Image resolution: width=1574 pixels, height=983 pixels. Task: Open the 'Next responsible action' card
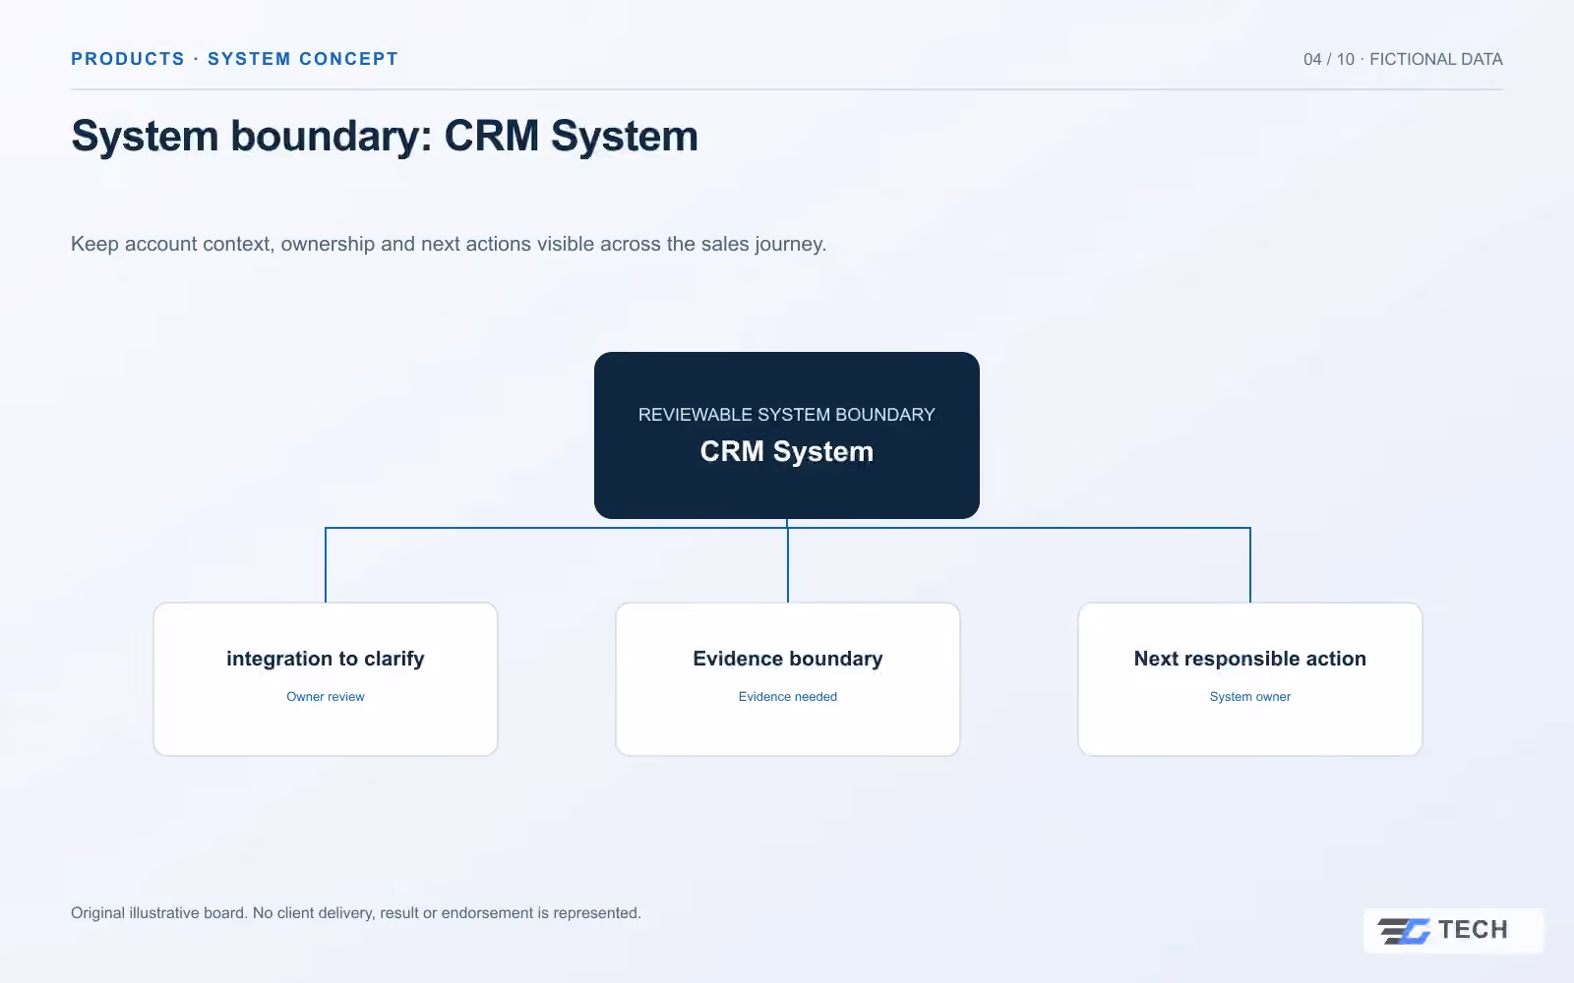(1250, 679)
